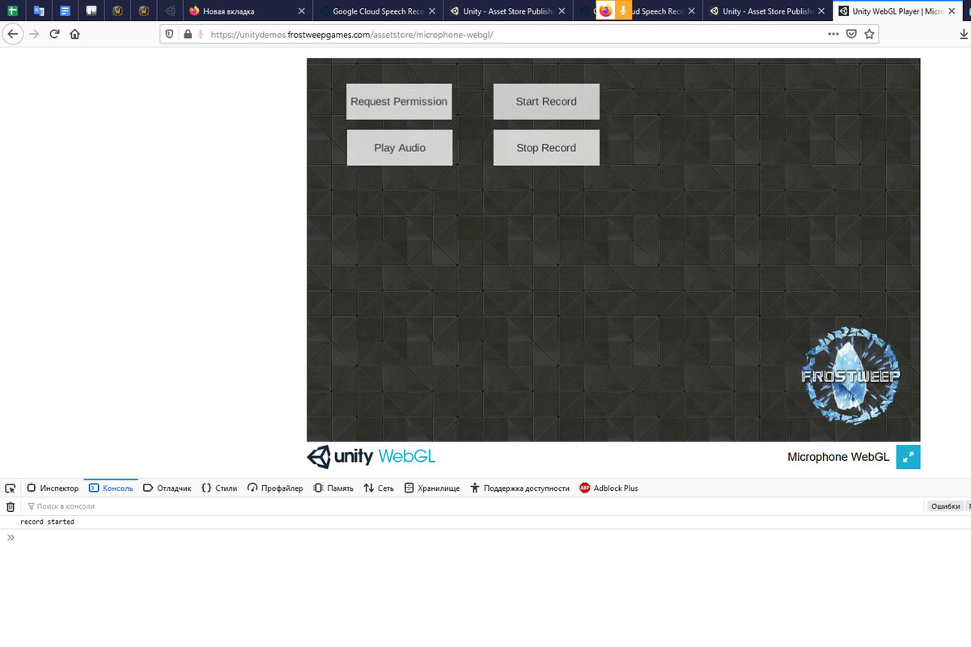Switch to the Отладчик tab
This screenshot has height=647, width=971.
pos(167,488)
